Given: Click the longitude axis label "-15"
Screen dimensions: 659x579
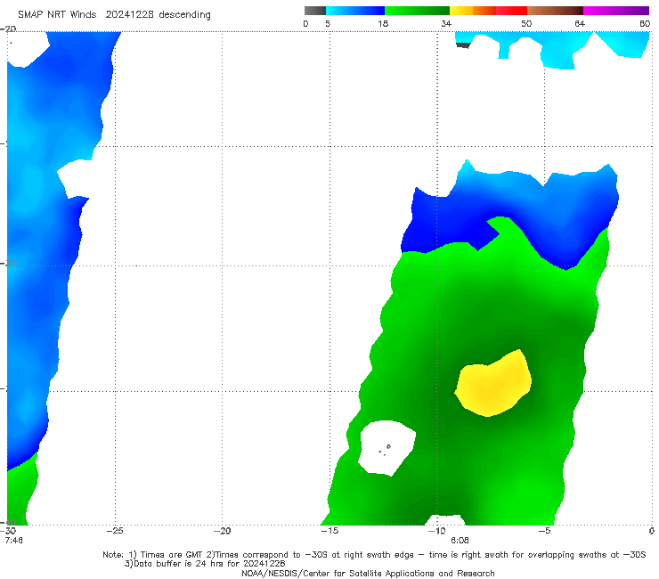Looking at the screenshot, I should click(329, 531).
